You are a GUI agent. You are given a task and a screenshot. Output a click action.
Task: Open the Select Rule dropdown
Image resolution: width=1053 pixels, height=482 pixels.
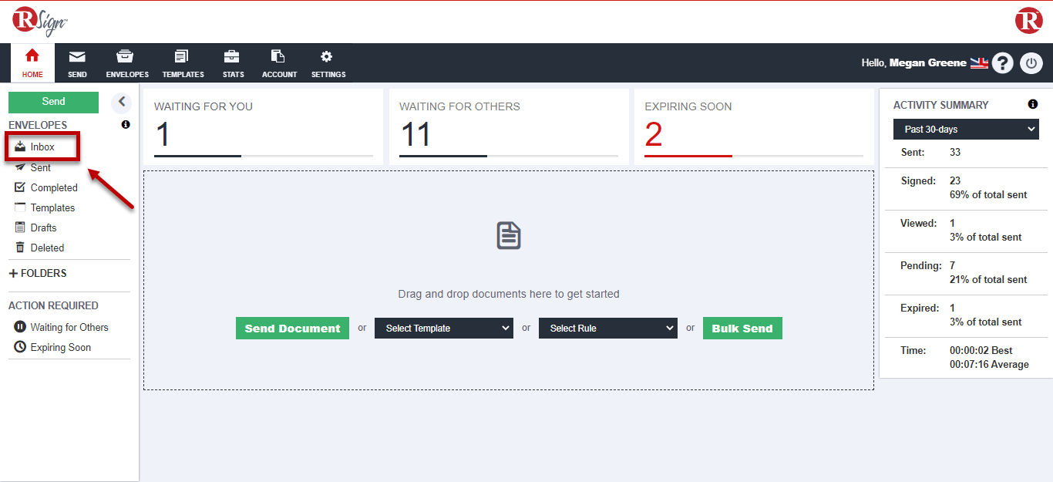(x=607, y=329)
